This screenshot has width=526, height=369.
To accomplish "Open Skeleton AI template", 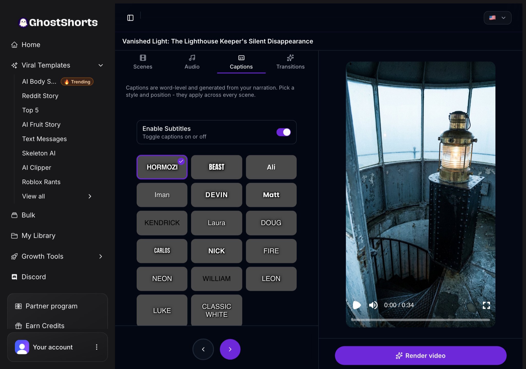I will [39, 153].
